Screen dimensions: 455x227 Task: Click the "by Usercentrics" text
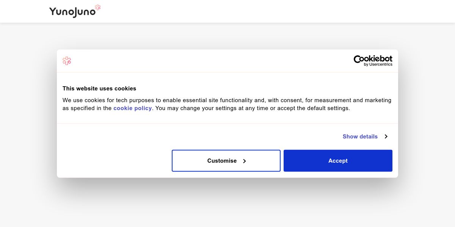pos(378,65)
